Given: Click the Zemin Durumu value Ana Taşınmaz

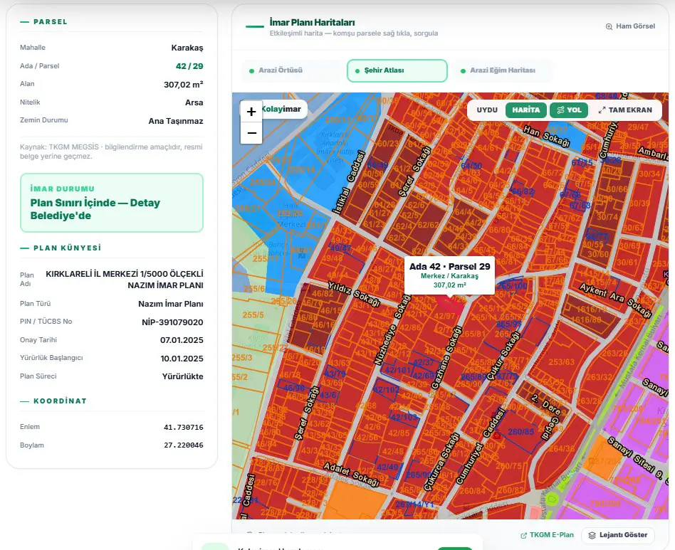Looking at the screenshot, I should [x=176, y=121].
